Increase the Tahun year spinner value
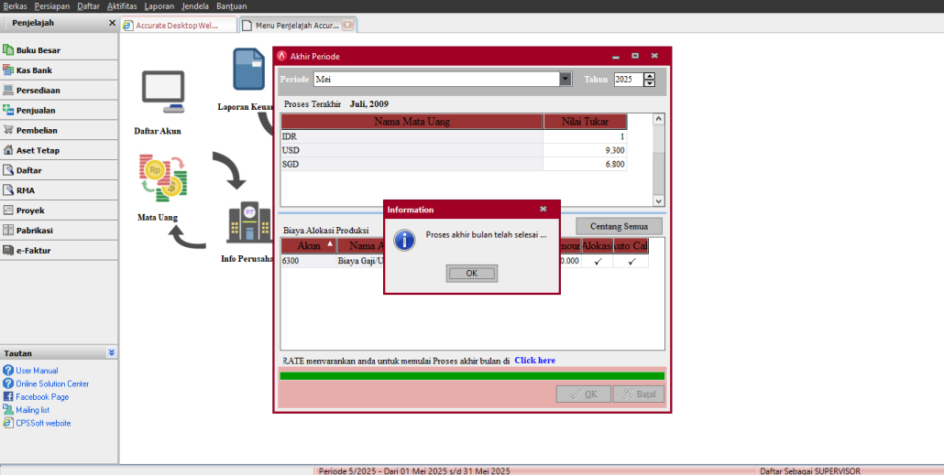Viewport: 944px width, 475px height. point(650,76)
